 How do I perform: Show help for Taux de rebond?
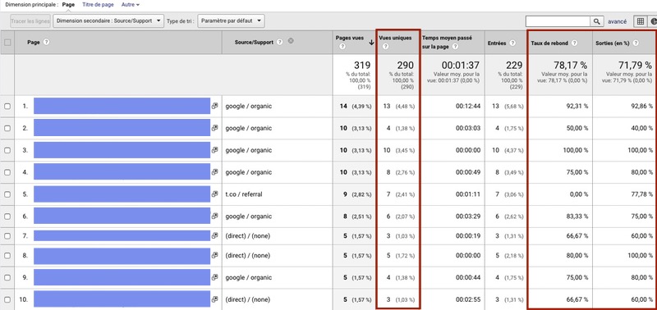click(x=574, y=43)
